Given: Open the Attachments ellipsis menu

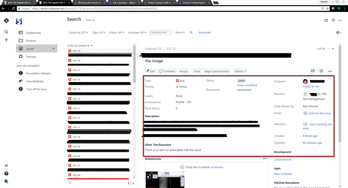Looking at the screenshot, I should click(x=265, y=158).
